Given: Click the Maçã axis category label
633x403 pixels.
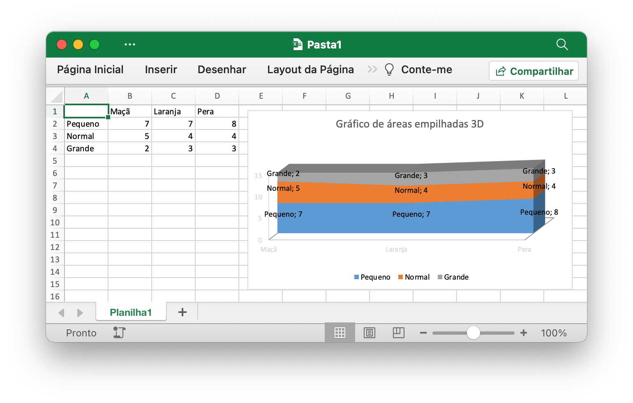Looking at the screenshot, I should tap(269, 249).
